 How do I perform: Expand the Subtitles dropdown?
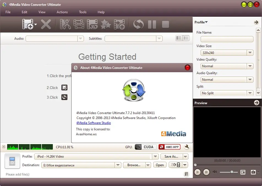coord(159,39)
